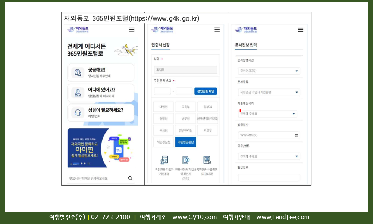This screenshot has width=373, height=224.
Task: Open hamburger menu on the home screen panel
Action: pyautogui.click(x=131, y=30)
